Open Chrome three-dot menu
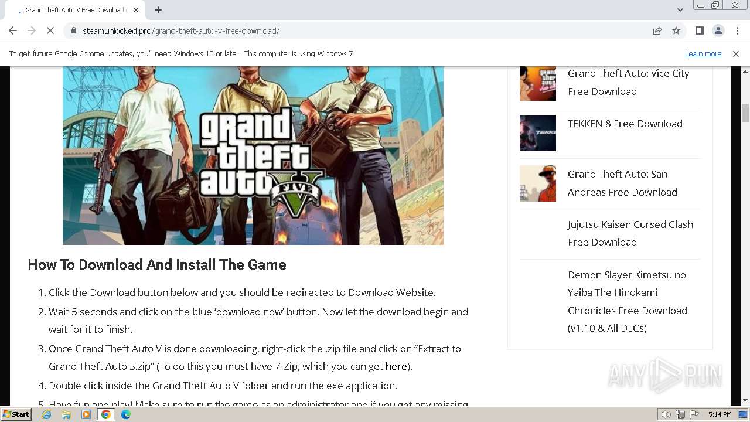The width and height of the screenshot is (750, 422). click(x=737, y=30)
